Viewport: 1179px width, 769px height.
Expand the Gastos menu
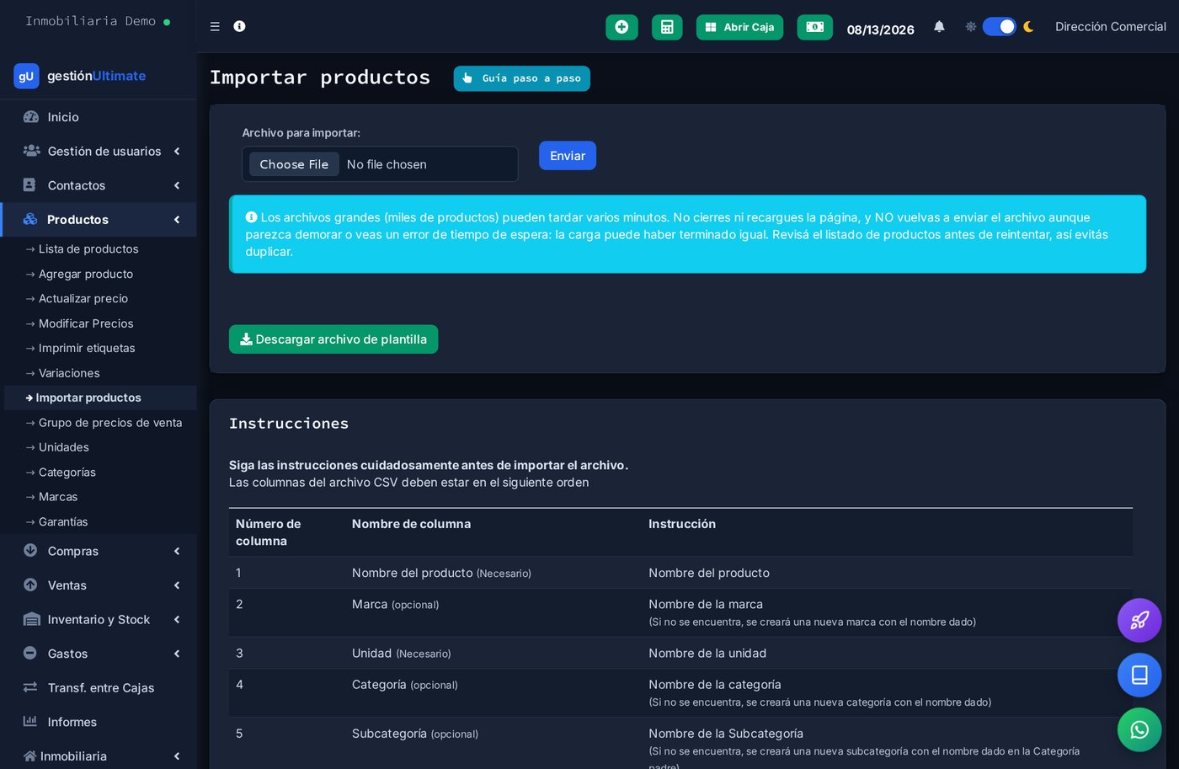click(x=99, y=654)
